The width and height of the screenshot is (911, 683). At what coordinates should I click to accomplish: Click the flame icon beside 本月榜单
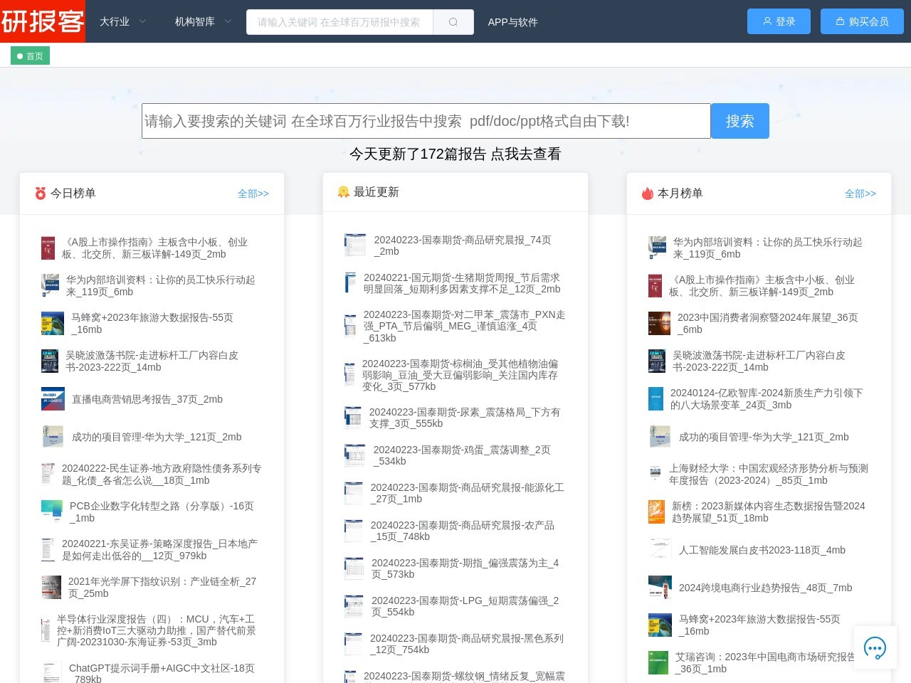tap(647, 194)
